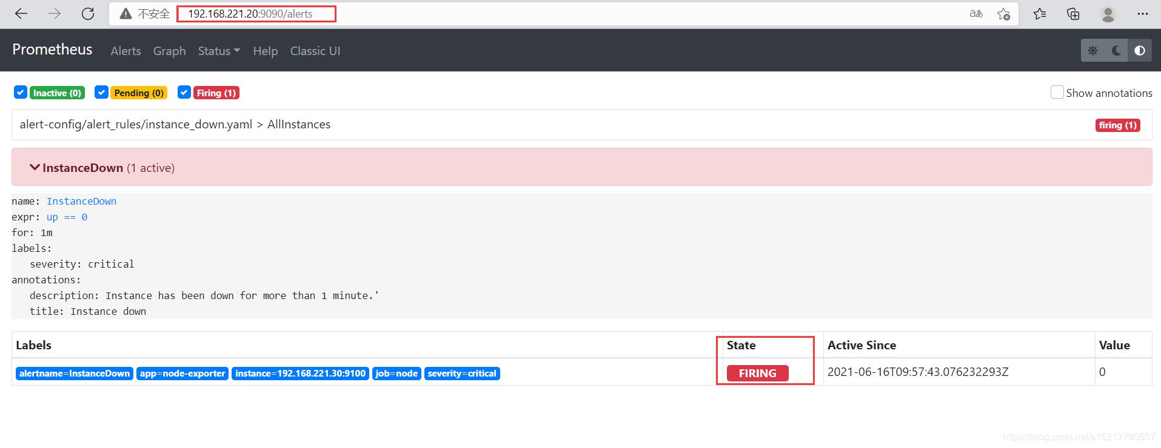This screenshot has width=1161, height=448.
Task: Go back with the browser back arrow
Action: (x=21, y=13)
